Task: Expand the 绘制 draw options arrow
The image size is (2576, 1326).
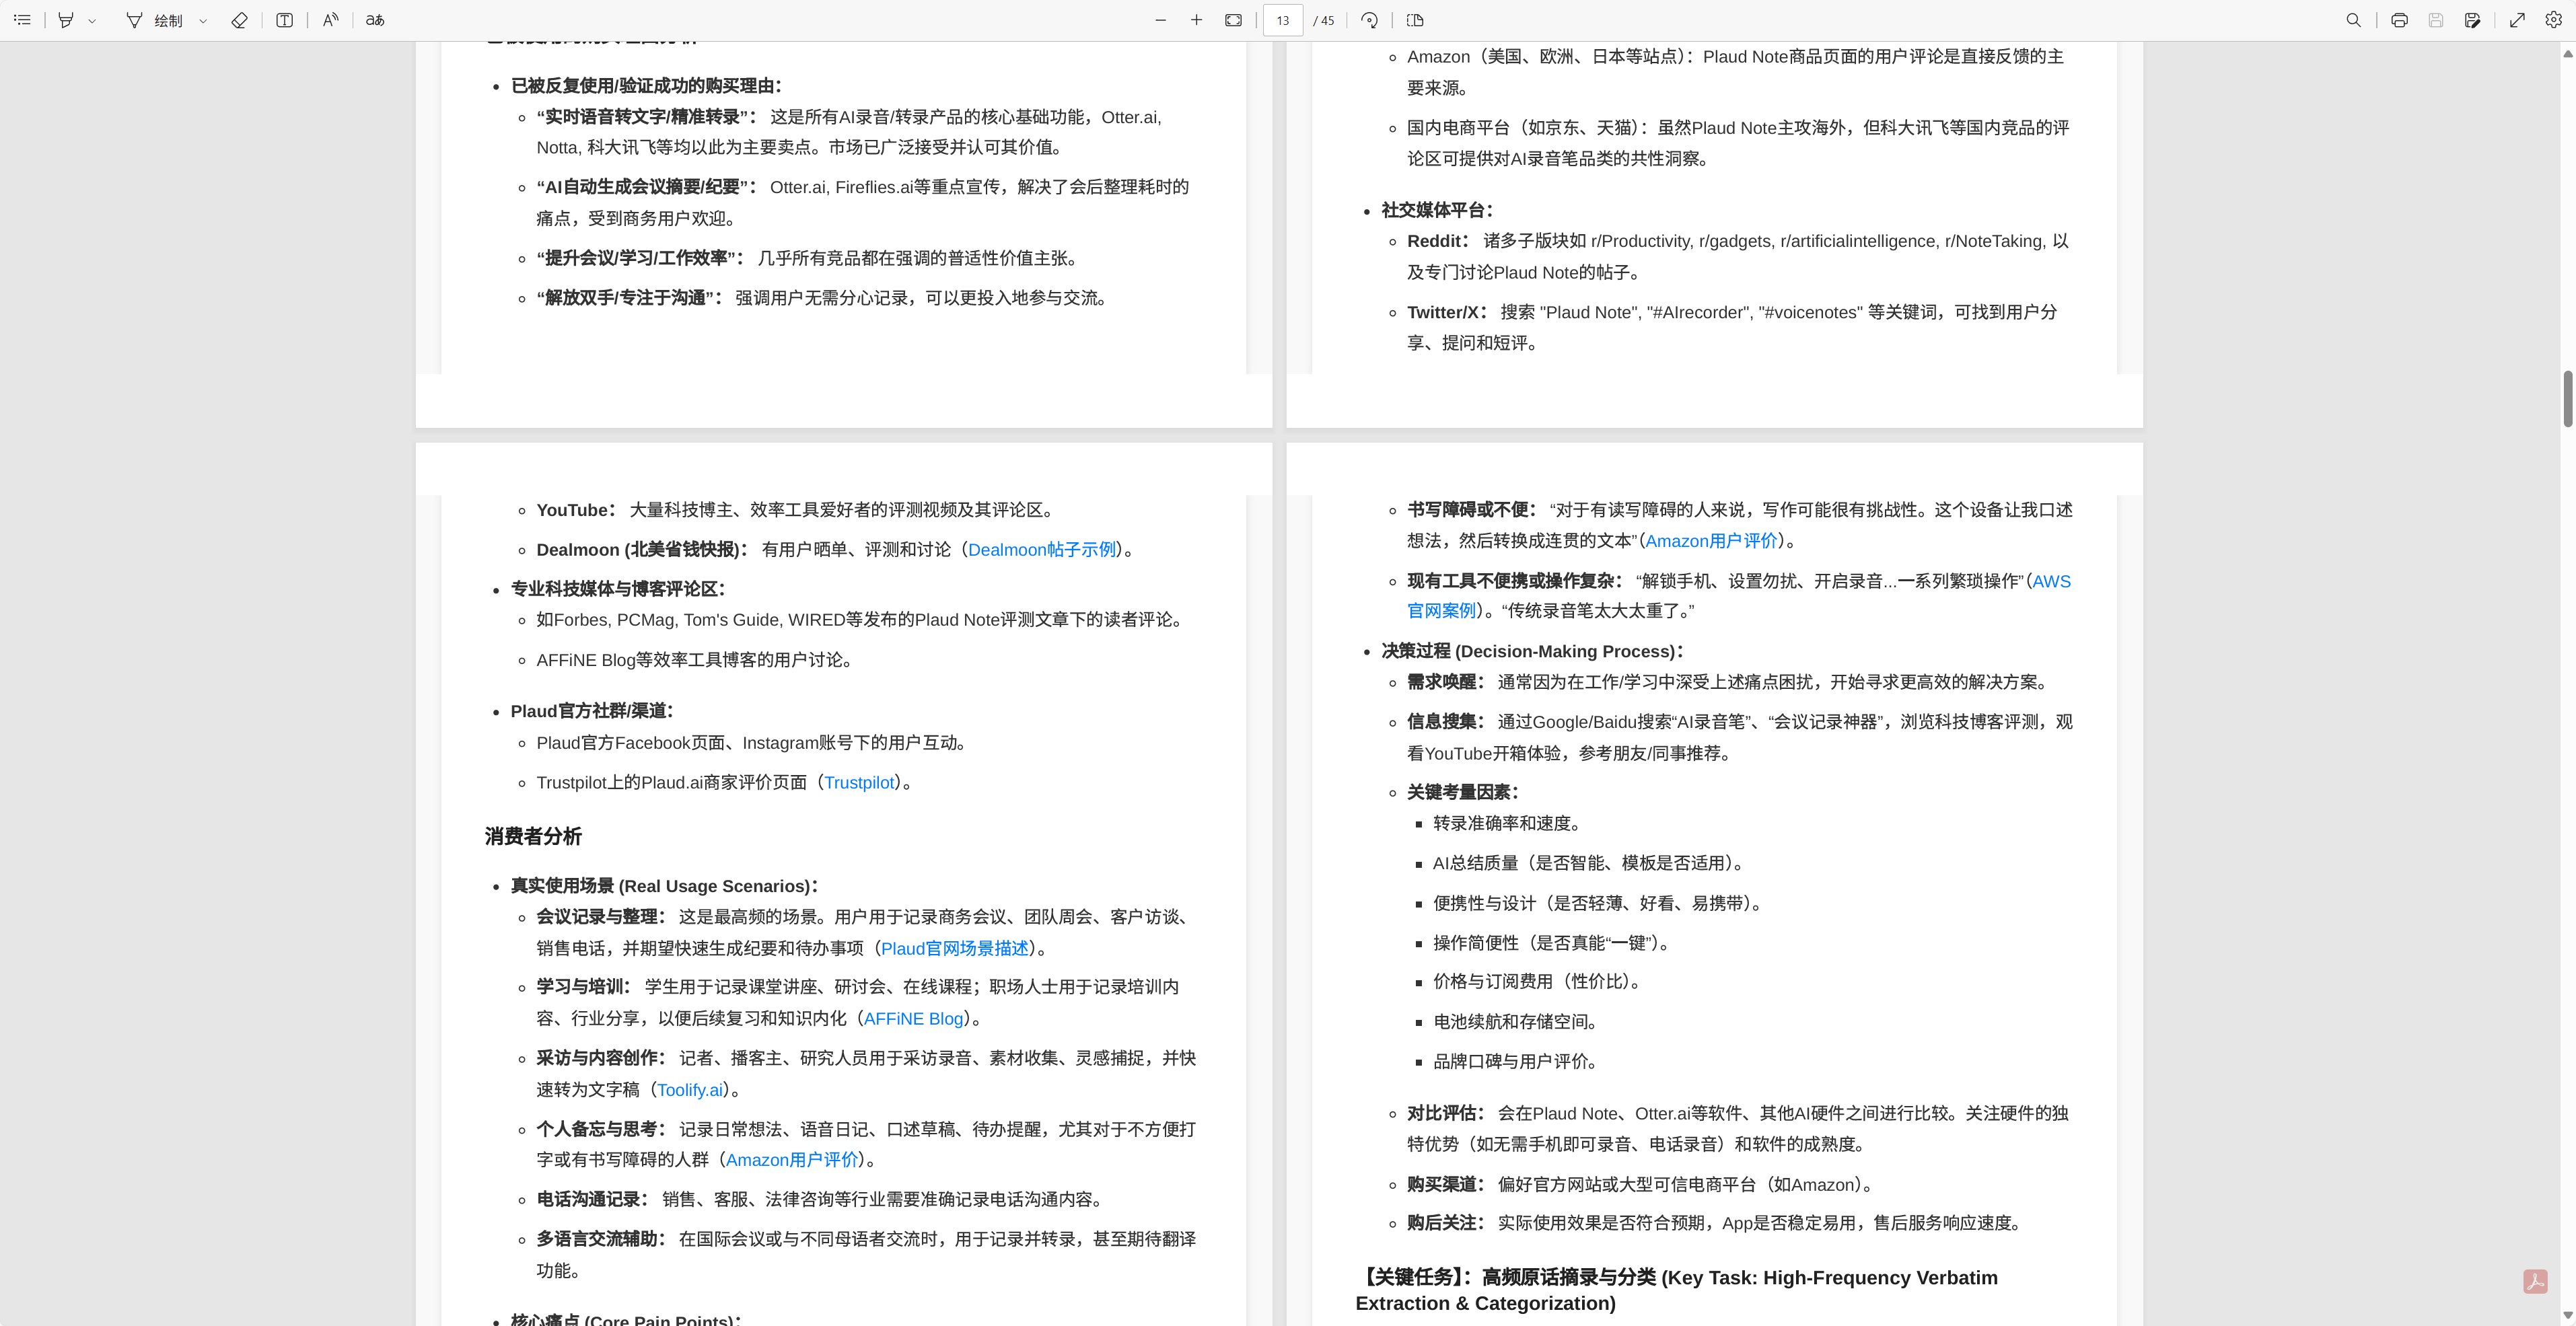Action: pyautogui.click(x=203, y=20)
